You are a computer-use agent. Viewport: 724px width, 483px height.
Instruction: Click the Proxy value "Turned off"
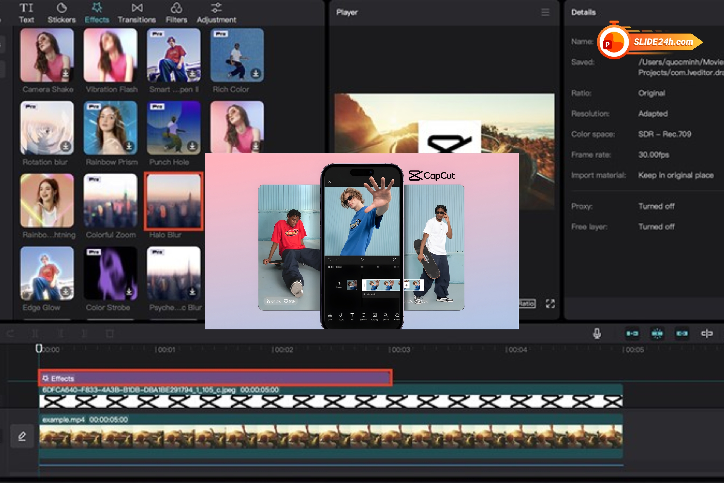[656, 206]
